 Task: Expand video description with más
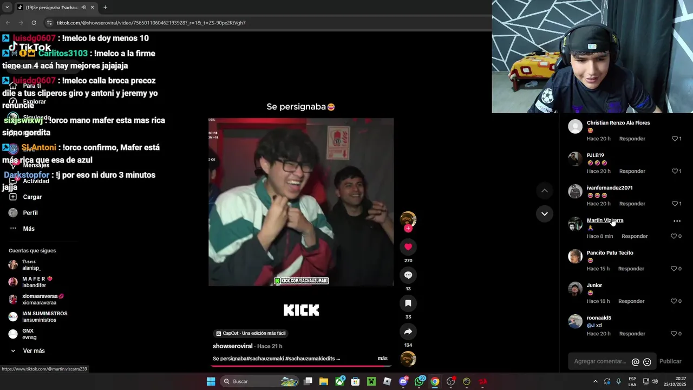click(382, 359)
